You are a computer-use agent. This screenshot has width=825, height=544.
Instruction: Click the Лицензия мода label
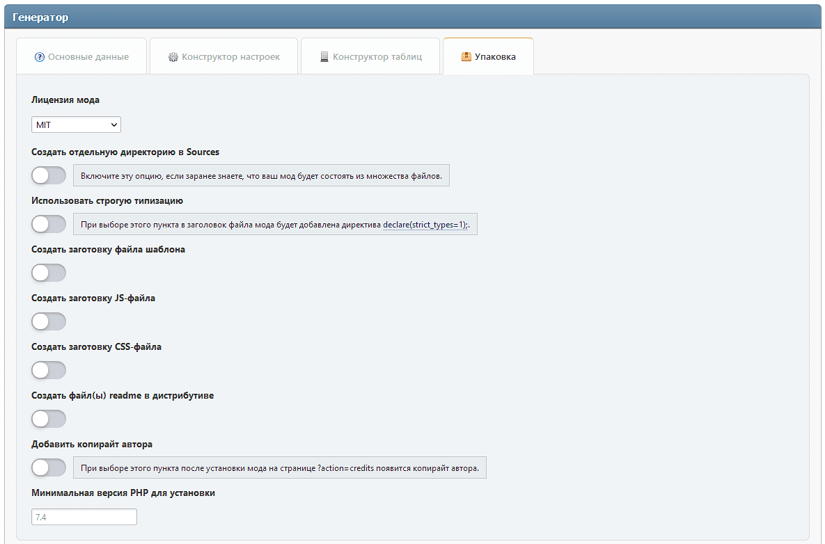coord(65,100)
